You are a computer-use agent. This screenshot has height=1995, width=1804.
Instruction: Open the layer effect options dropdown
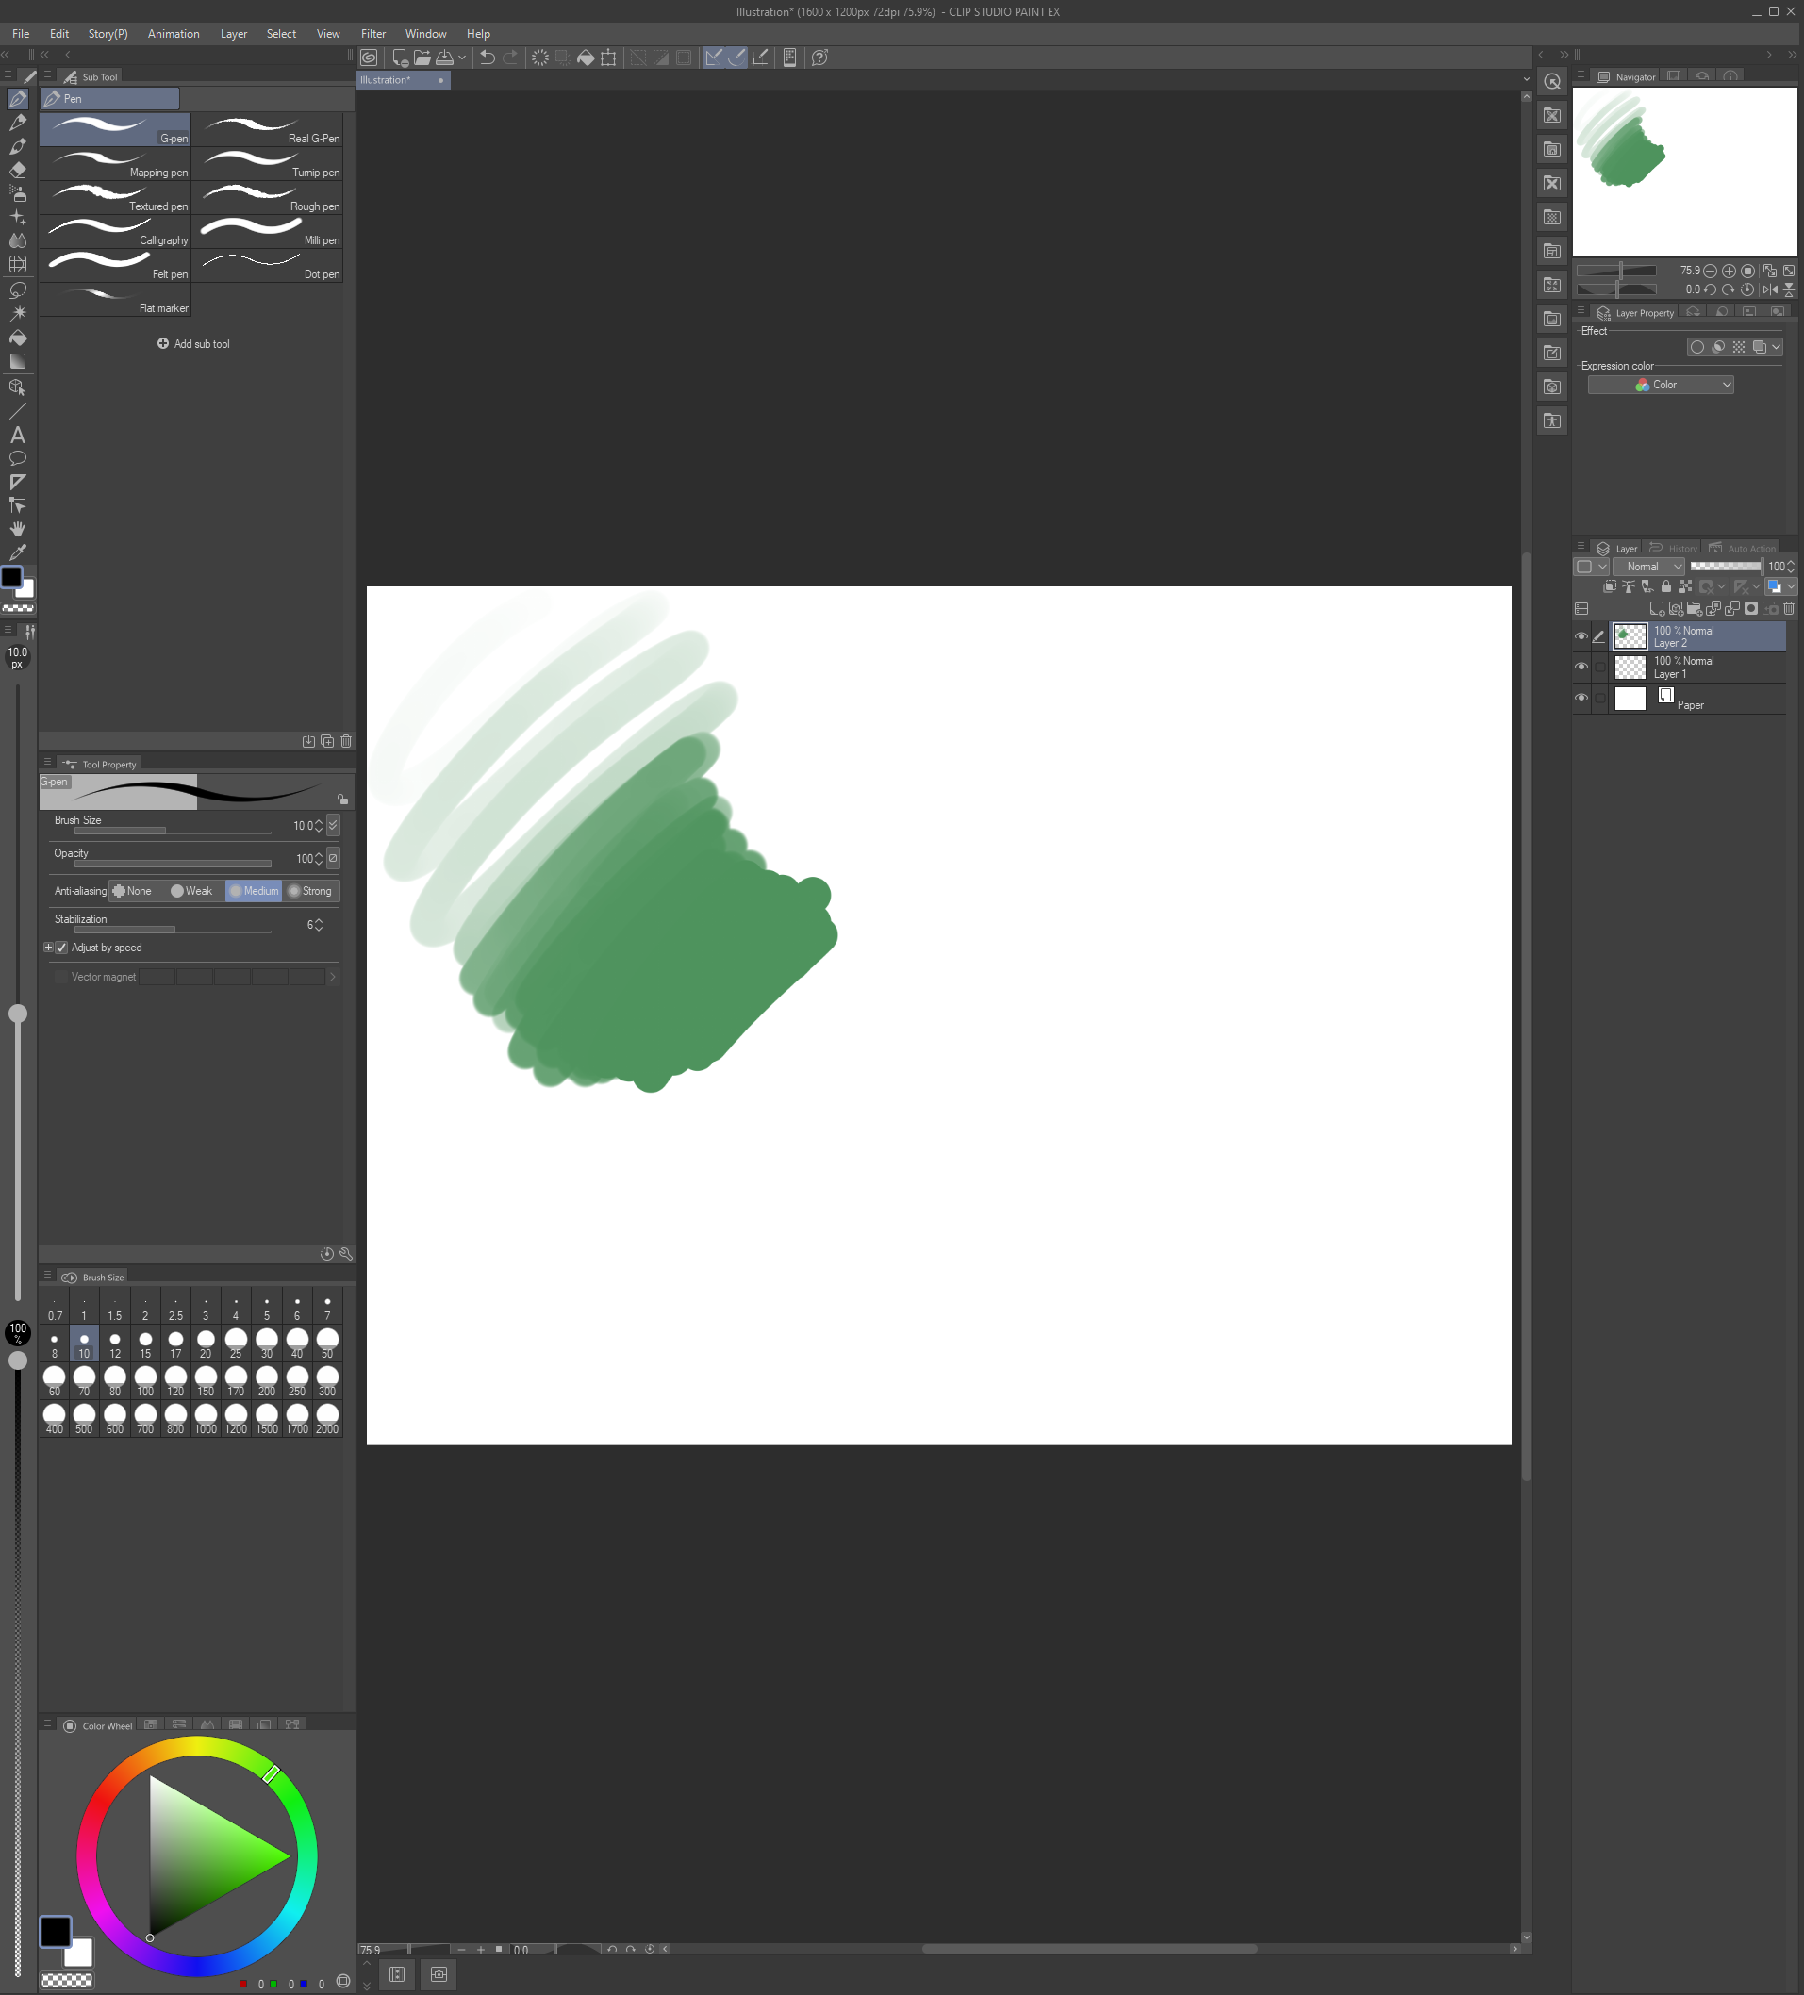pos(1777,346)
